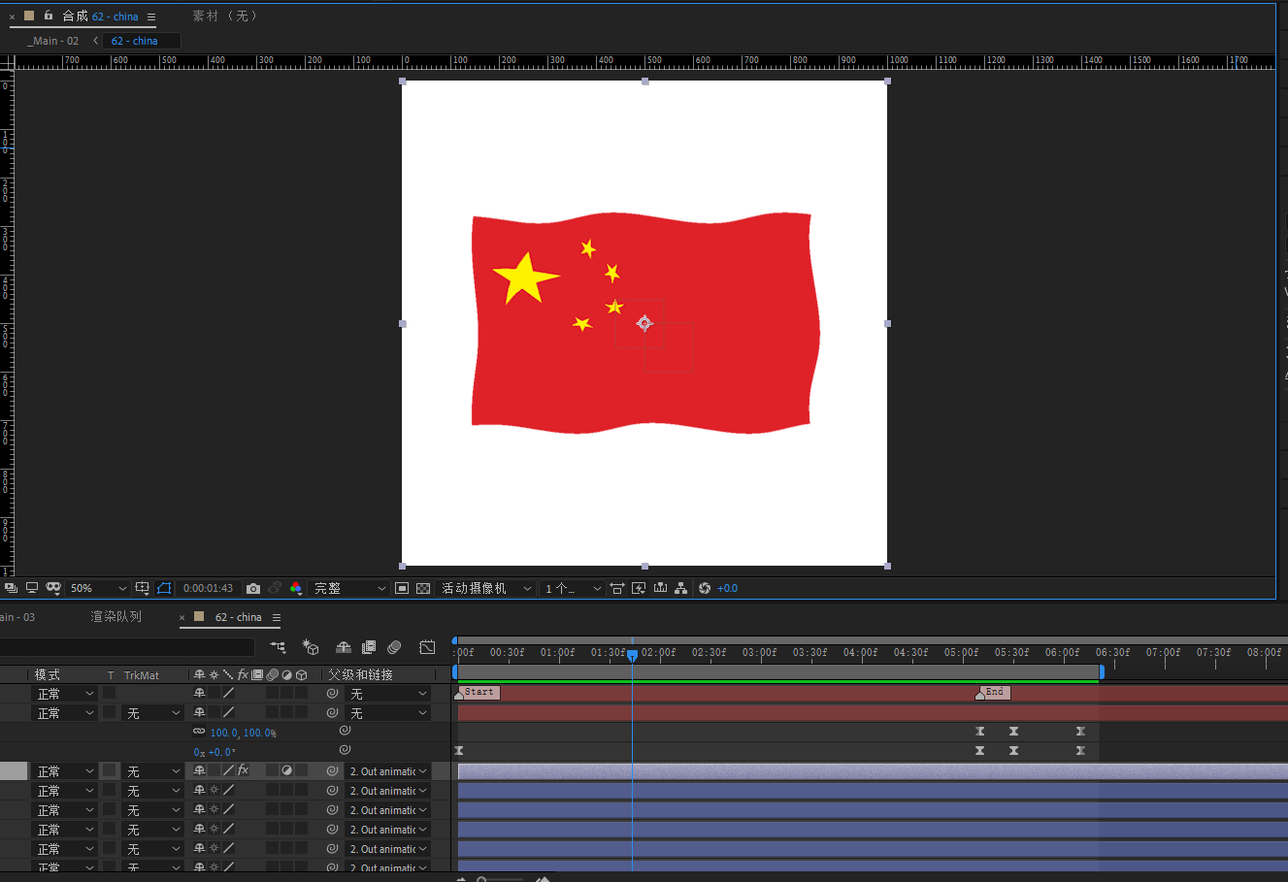Screen dimensions: 1288x882
Task: Switch to the 渲染队列 render queue tab
Action: 116,617
